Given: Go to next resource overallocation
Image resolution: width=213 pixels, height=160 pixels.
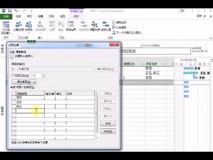Looking at the screenshot, I should click(127, 32).
